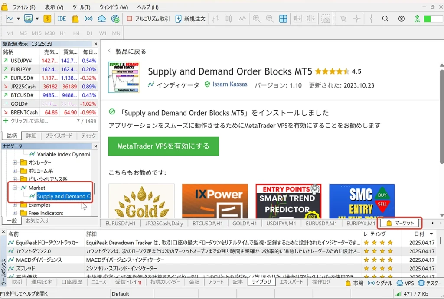
Task: Open the chart type line icon
Action: click(x=10, y=19)
